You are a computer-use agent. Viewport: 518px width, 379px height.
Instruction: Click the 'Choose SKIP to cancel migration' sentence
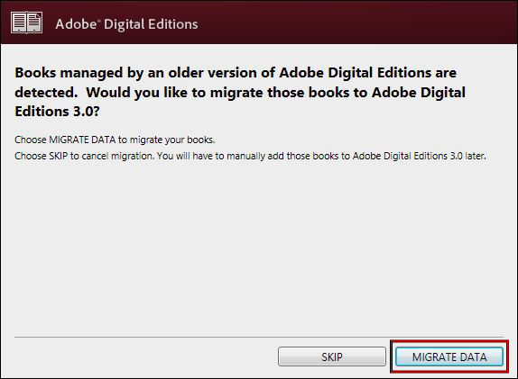tap(84, 156)
